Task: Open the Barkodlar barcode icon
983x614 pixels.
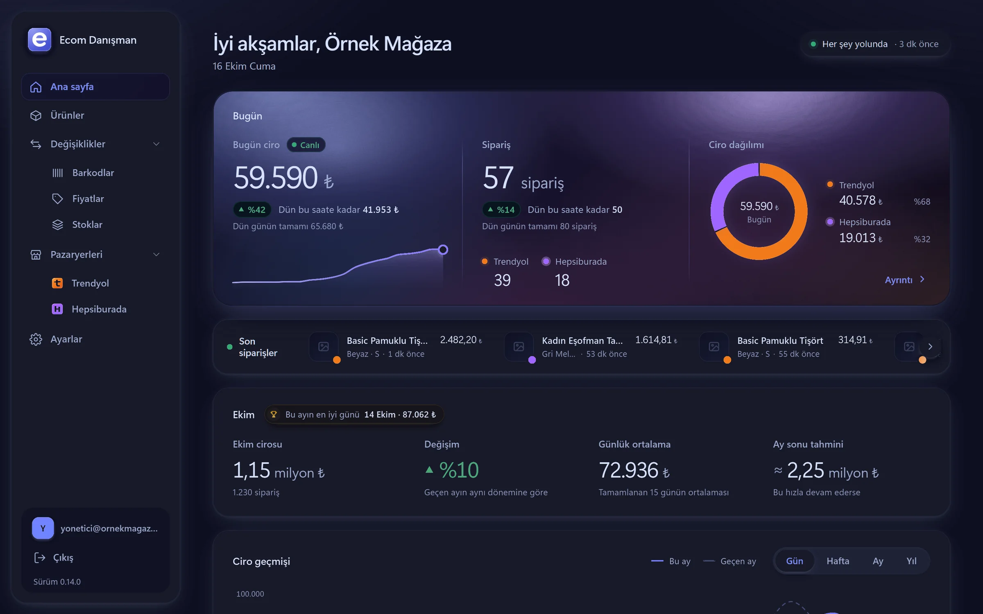Action: (x=58, y=173)
